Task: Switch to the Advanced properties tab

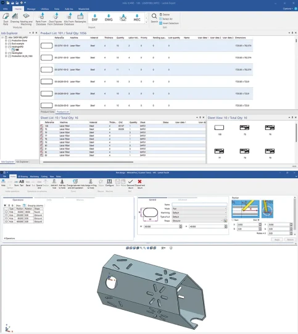Action: point(183,200)
